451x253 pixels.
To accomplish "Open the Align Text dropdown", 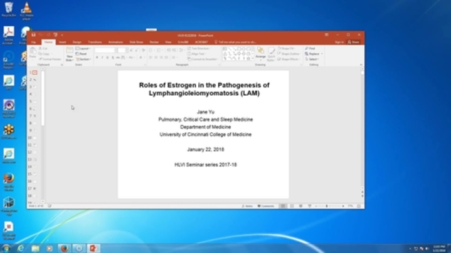I will [x=196, y=54].
